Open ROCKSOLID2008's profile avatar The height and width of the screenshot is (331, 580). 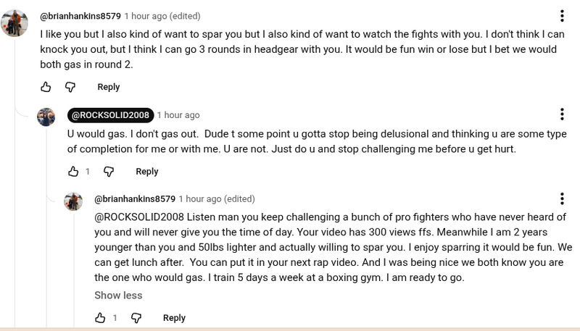(46, 117)
